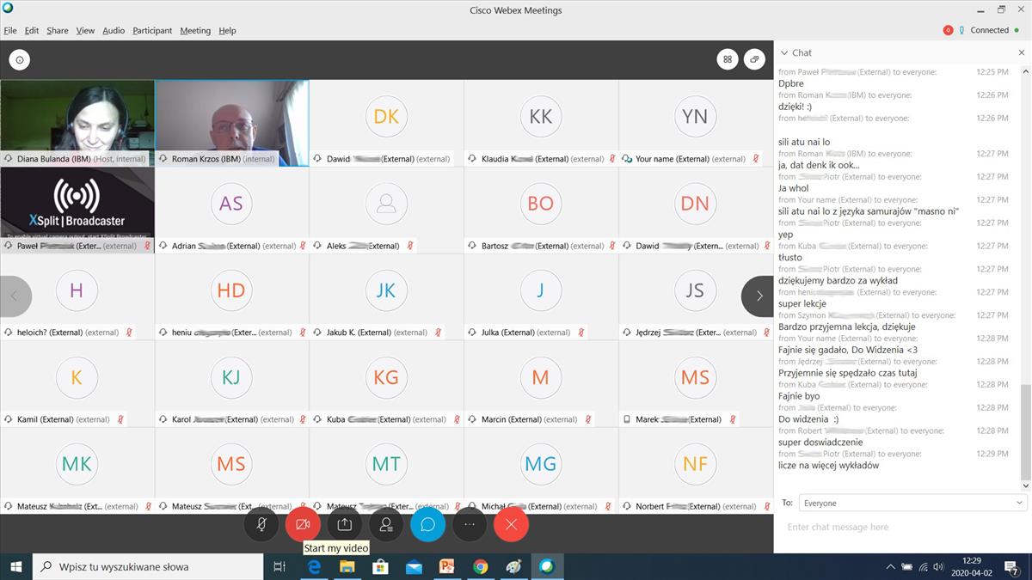
Task: Click chat message 'licze na więcej wykładów'
Action: 829,466
